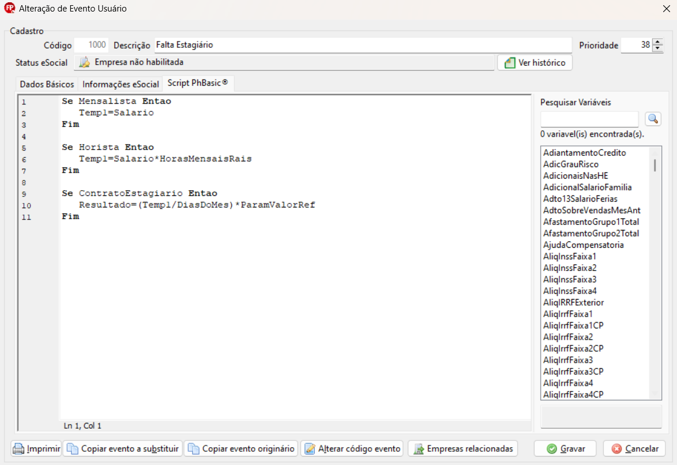677x465 pixels.
Task: Click the magnifier search variables icon
Action: point(653,119)
